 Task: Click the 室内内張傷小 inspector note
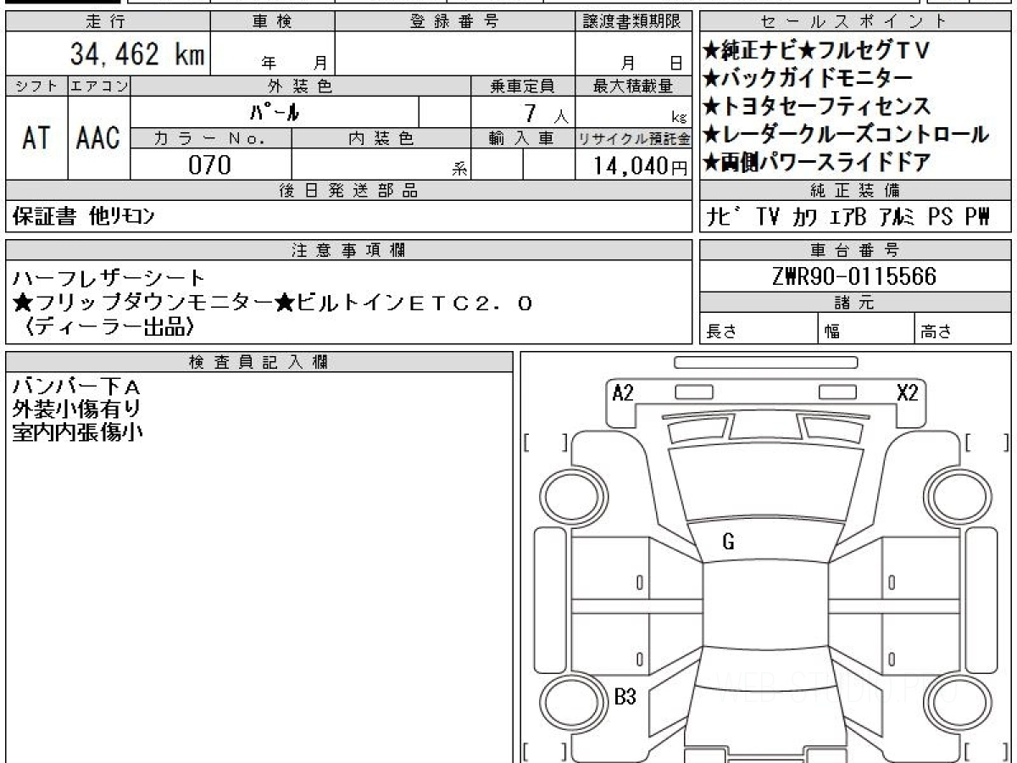[77, 432]
